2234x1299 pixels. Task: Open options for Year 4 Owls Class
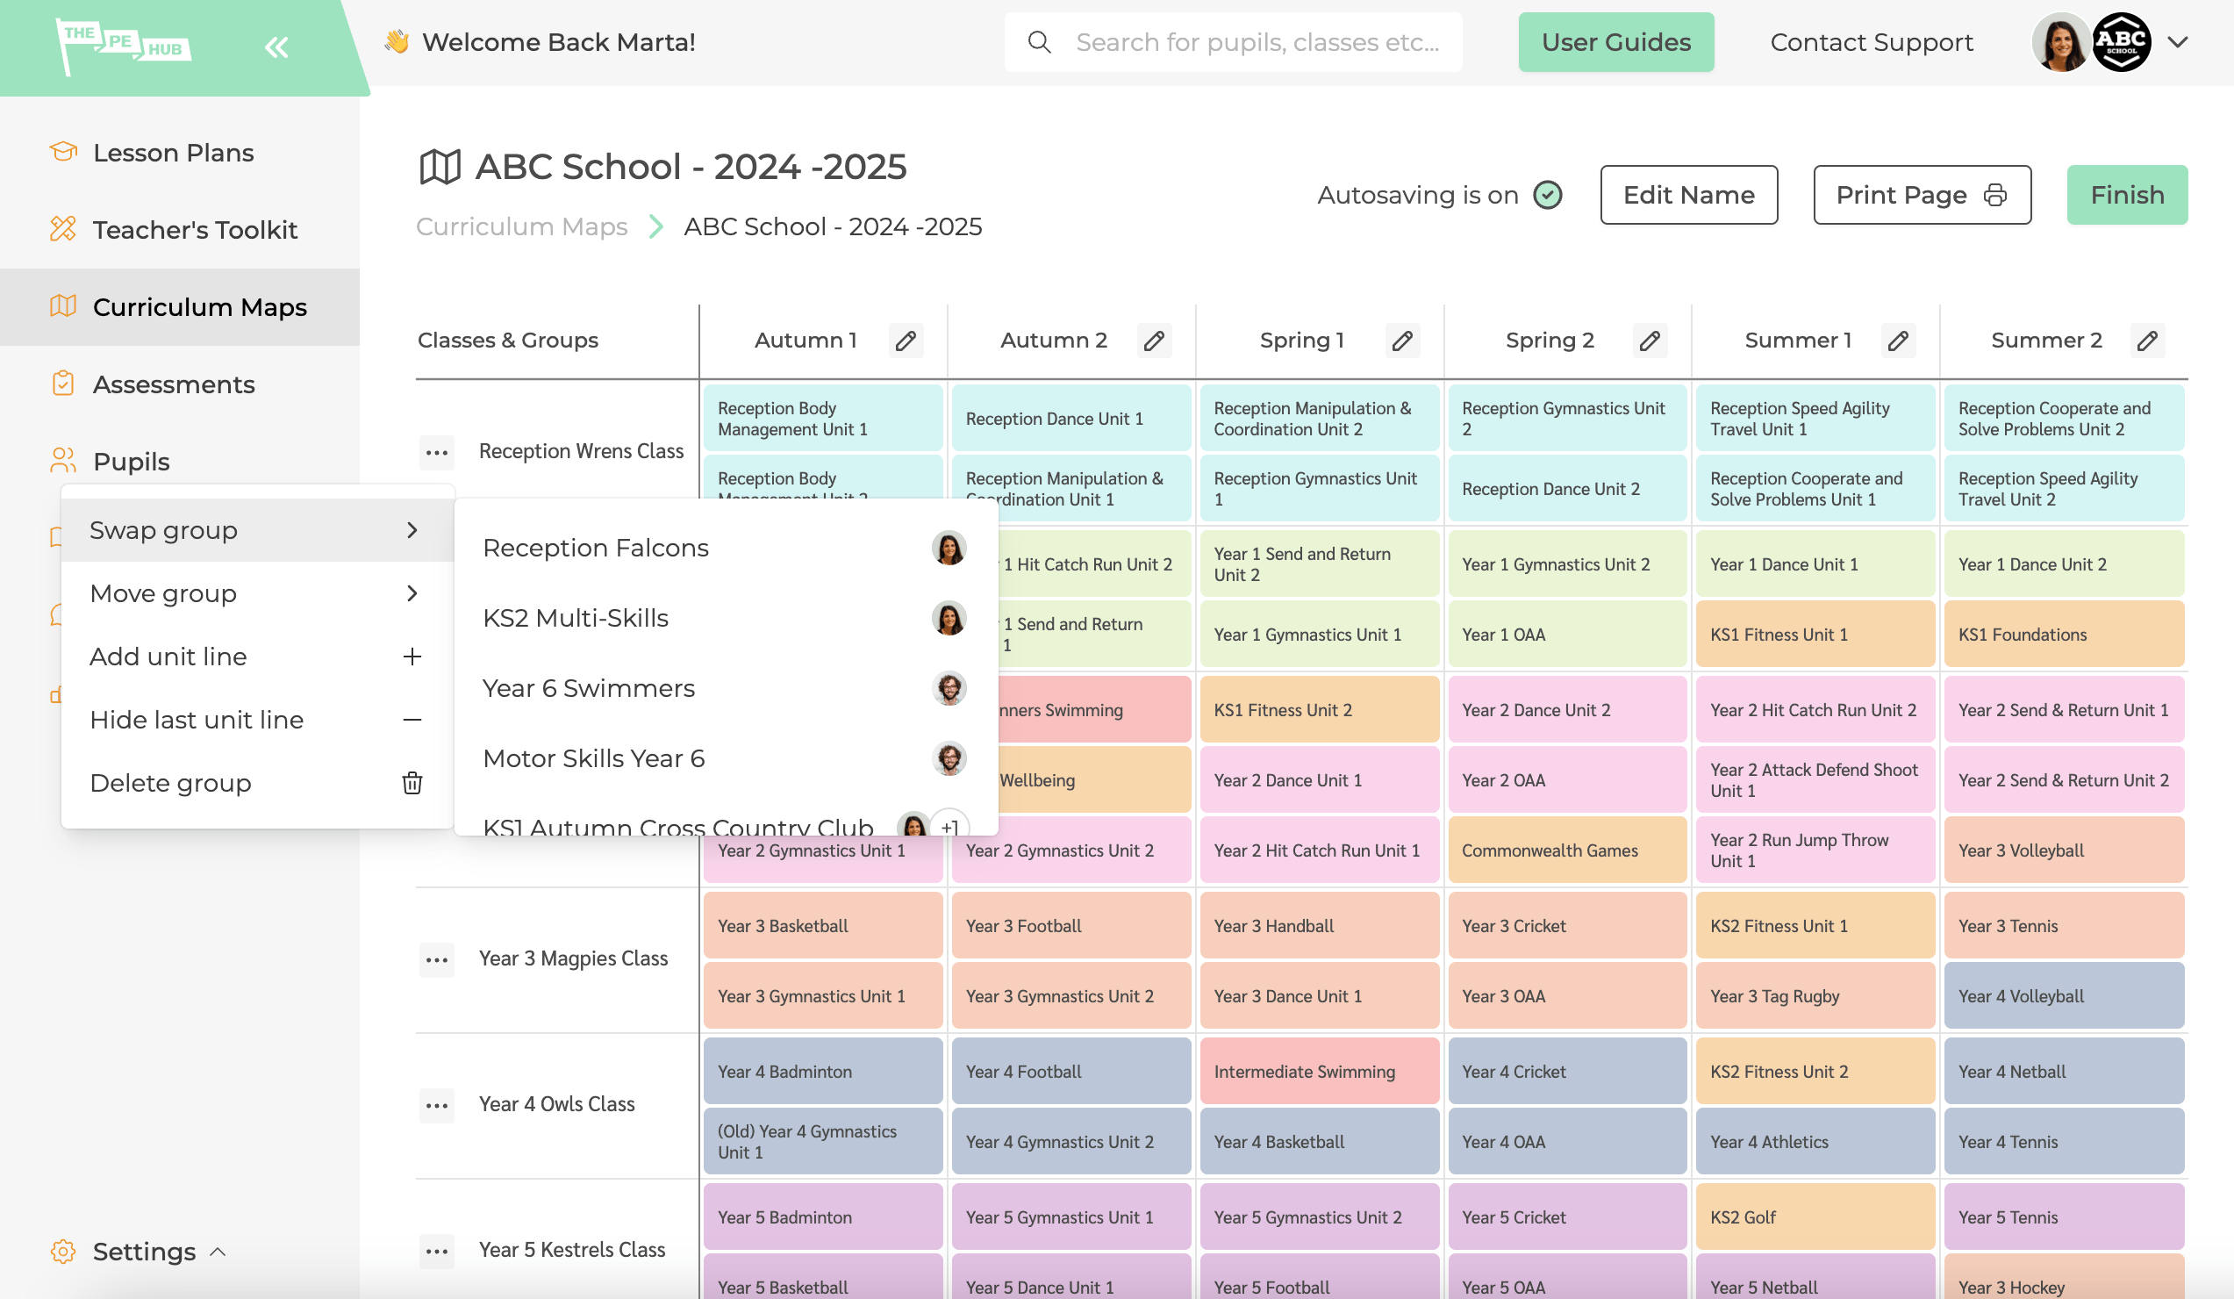pos(436,1105)
